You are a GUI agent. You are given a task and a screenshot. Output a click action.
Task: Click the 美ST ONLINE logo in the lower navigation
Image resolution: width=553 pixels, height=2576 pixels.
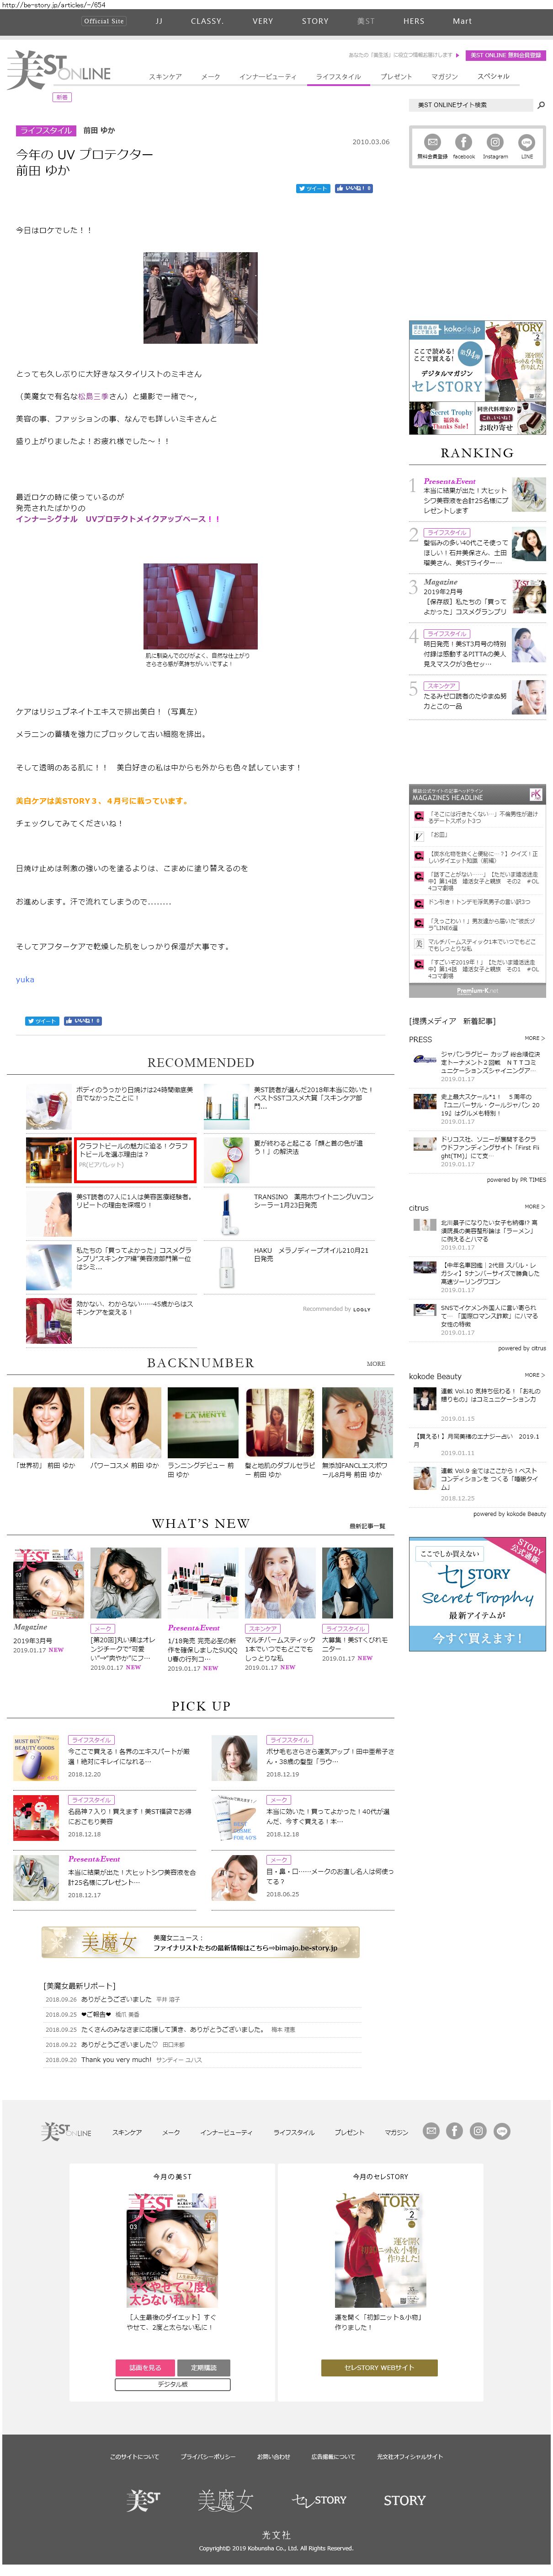click(x=66, y=2132)
